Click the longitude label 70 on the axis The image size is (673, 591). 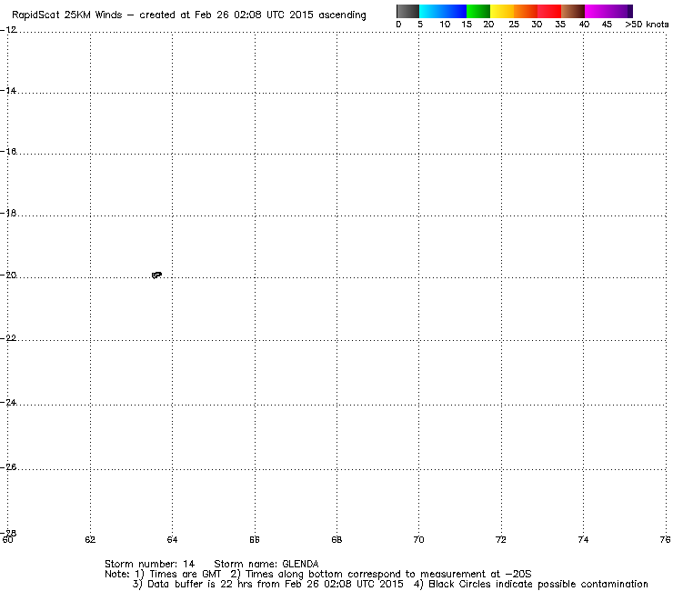point(418,539)
